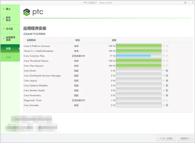Image resolution: width=195 pixels, height=143 pixels.
Task: Cancel installation of Creo Options Modeler
Action: tap(167, 85)
